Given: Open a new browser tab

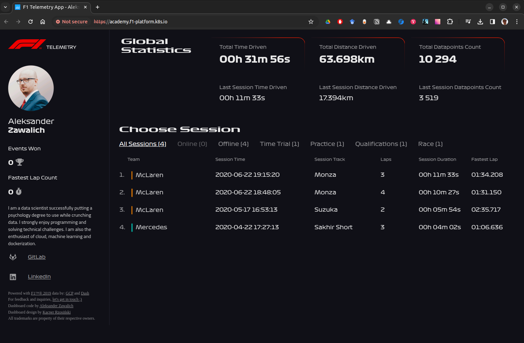Looking at the screenshot, I should point(98,7).
